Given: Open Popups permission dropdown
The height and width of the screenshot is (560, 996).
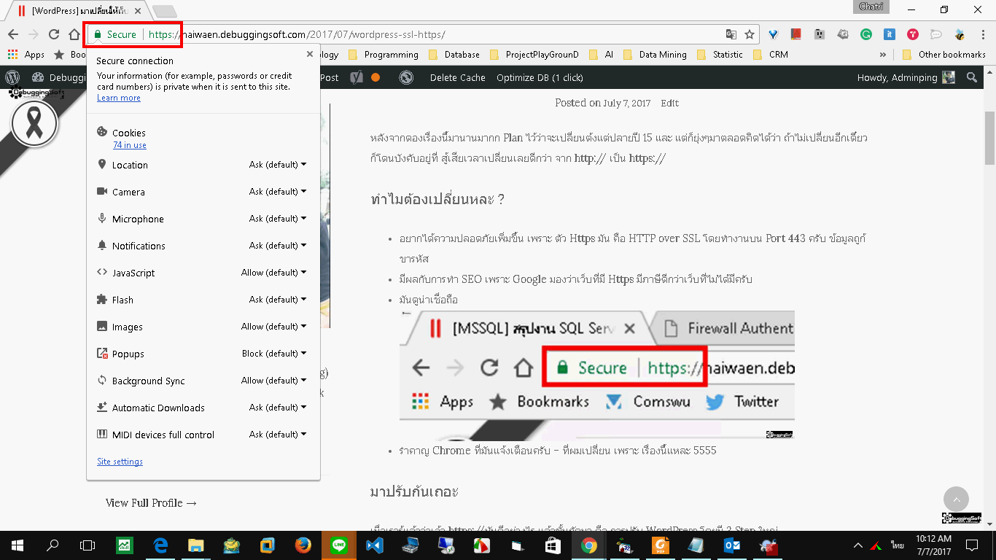Looking at the screenshot, I should [274, 354].
